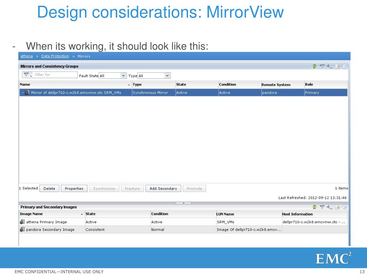Click the pandora remote system cell
Image resolution: width=367 pixels, height=275 pixels.
[282, 93]
